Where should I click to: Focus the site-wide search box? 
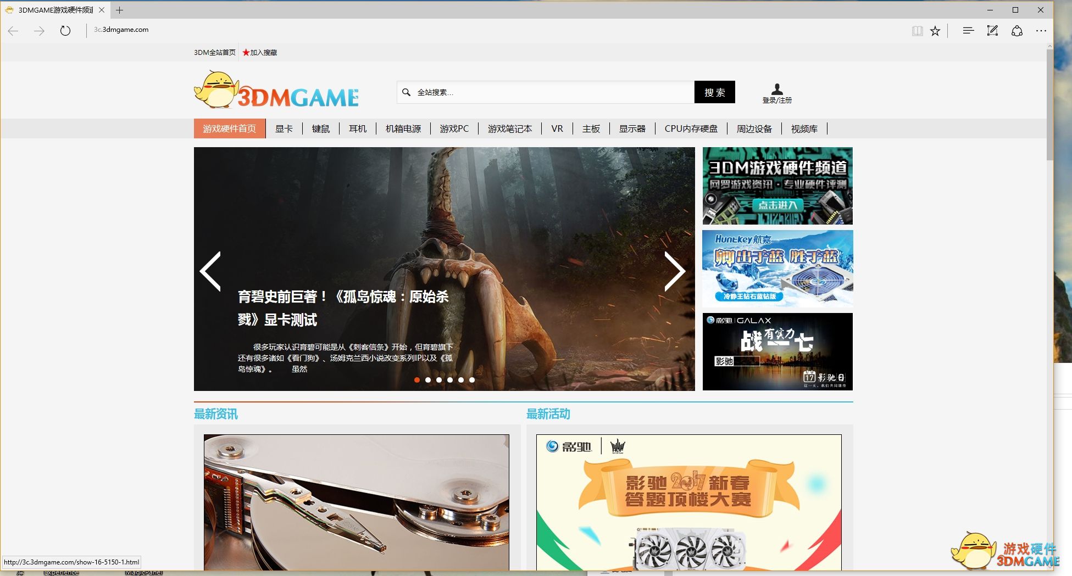pos(546,92)
